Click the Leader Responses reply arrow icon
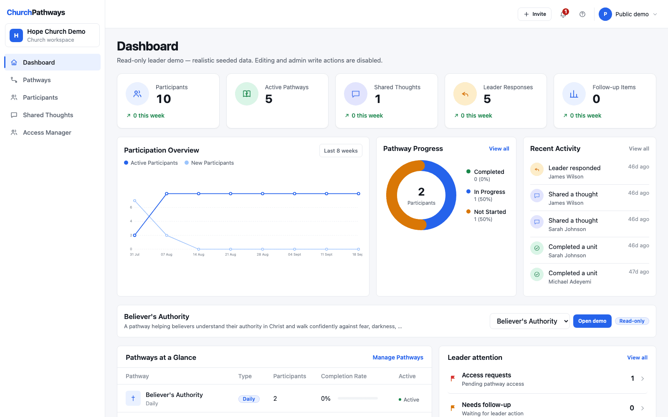 pos(465,94)
